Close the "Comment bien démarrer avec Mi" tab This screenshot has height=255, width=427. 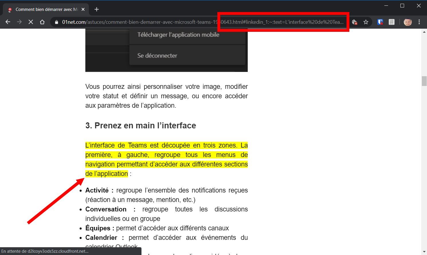point(83,9)
